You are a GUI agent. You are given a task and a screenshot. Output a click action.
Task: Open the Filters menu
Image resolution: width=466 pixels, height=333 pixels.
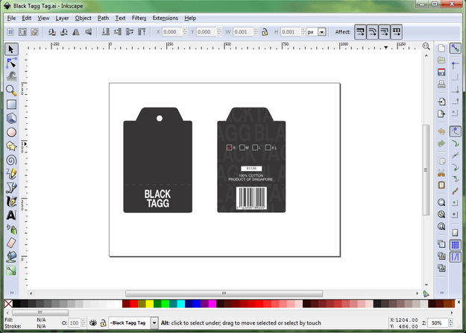[139, 18]
